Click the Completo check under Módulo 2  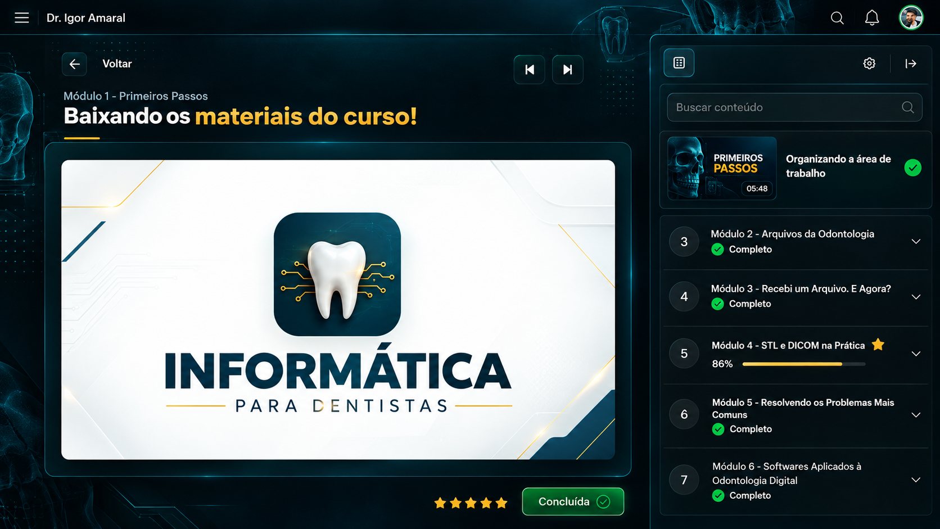coord(717,249)
